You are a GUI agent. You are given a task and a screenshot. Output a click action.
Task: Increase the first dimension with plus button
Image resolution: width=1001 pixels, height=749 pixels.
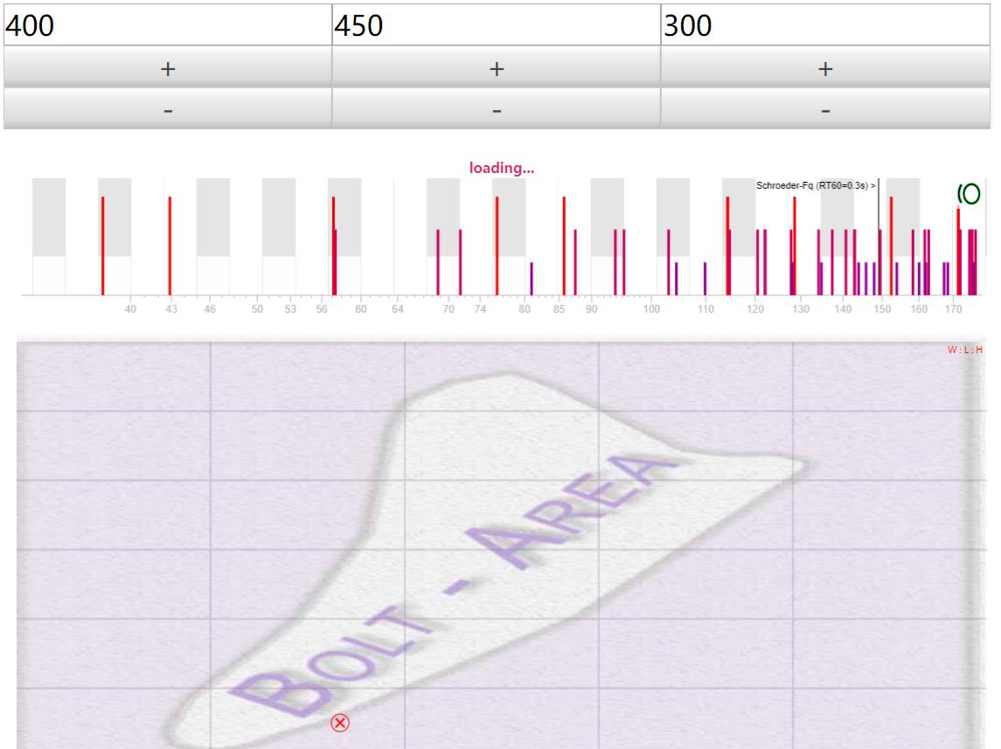click(168, 68)
